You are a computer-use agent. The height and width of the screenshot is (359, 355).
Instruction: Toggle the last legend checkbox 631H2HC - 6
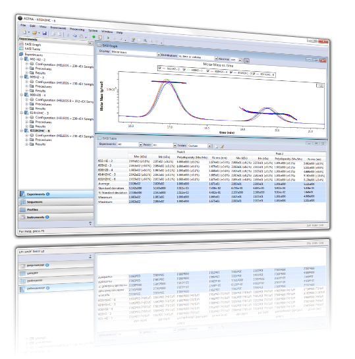254,74
